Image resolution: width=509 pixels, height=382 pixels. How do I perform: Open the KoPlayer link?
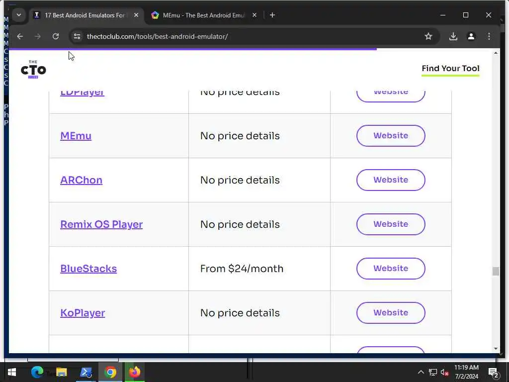tap(83, 313)
